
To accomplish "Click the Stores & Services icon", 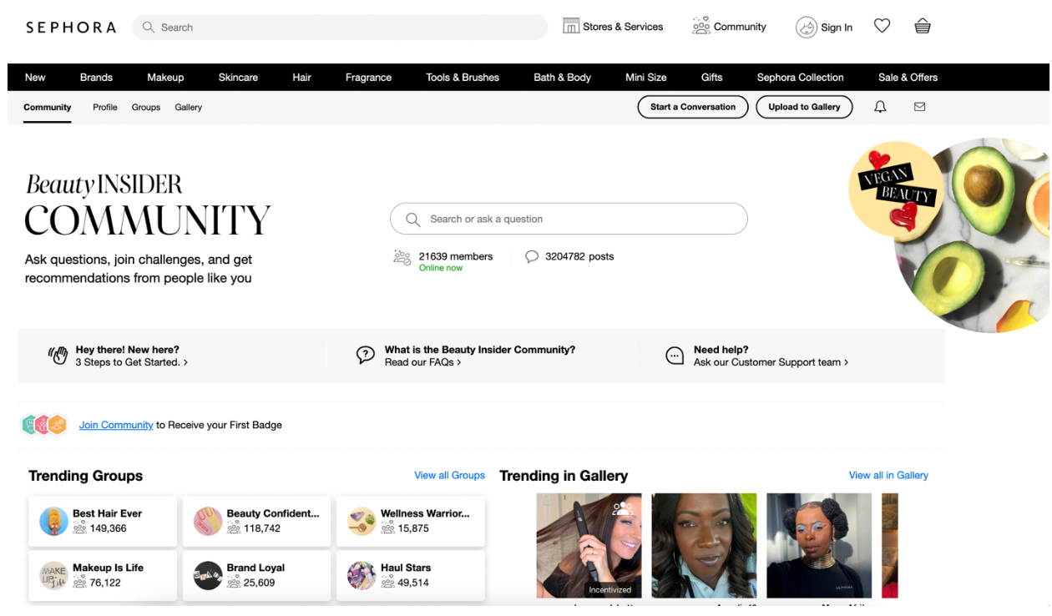I will coord(571,27).
